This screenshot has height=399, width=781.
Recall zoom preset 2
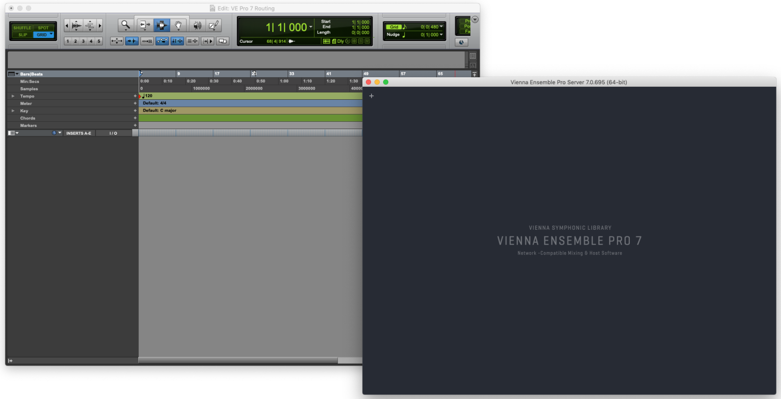click(x=75, y=41)
